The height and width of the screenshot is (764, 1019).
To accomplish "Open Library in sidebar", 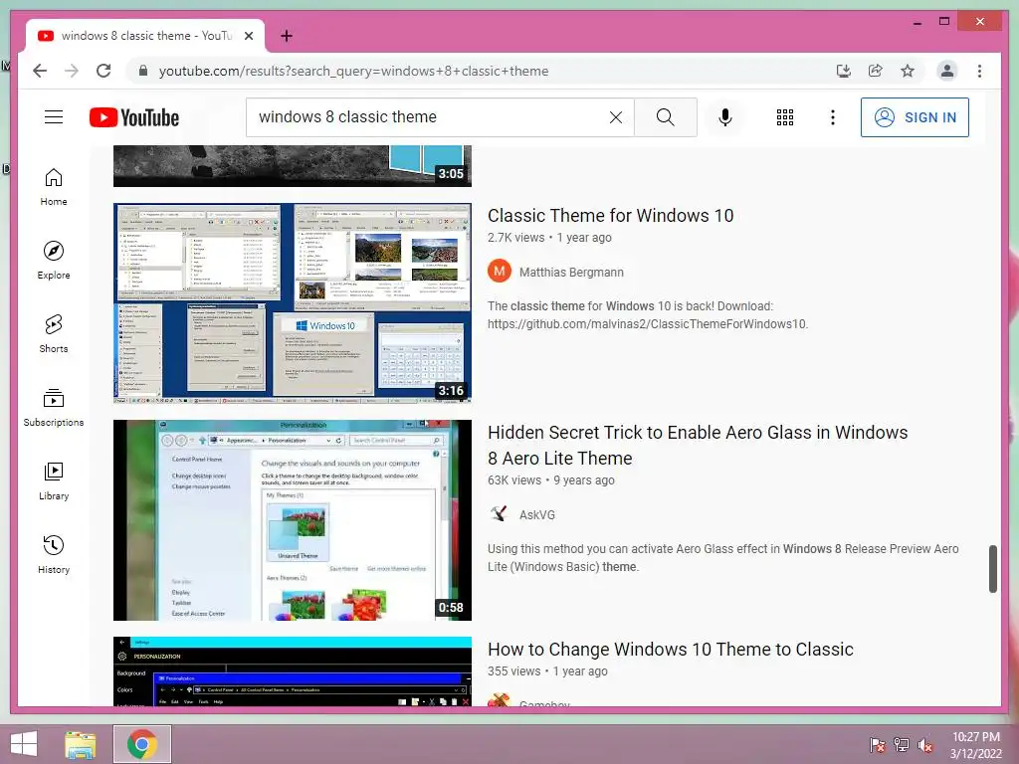I will tap(54, 480).
